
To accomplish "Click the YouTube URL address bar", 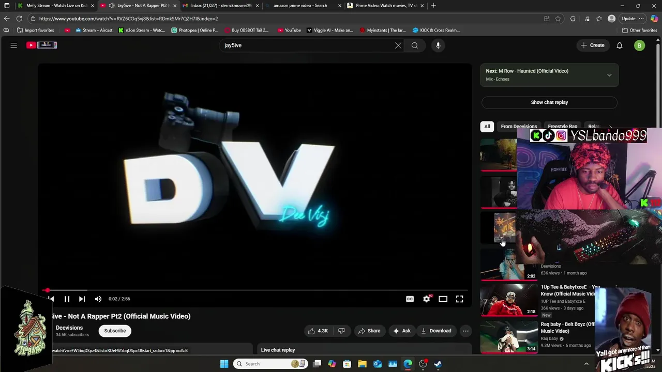I will click(284, 19).
